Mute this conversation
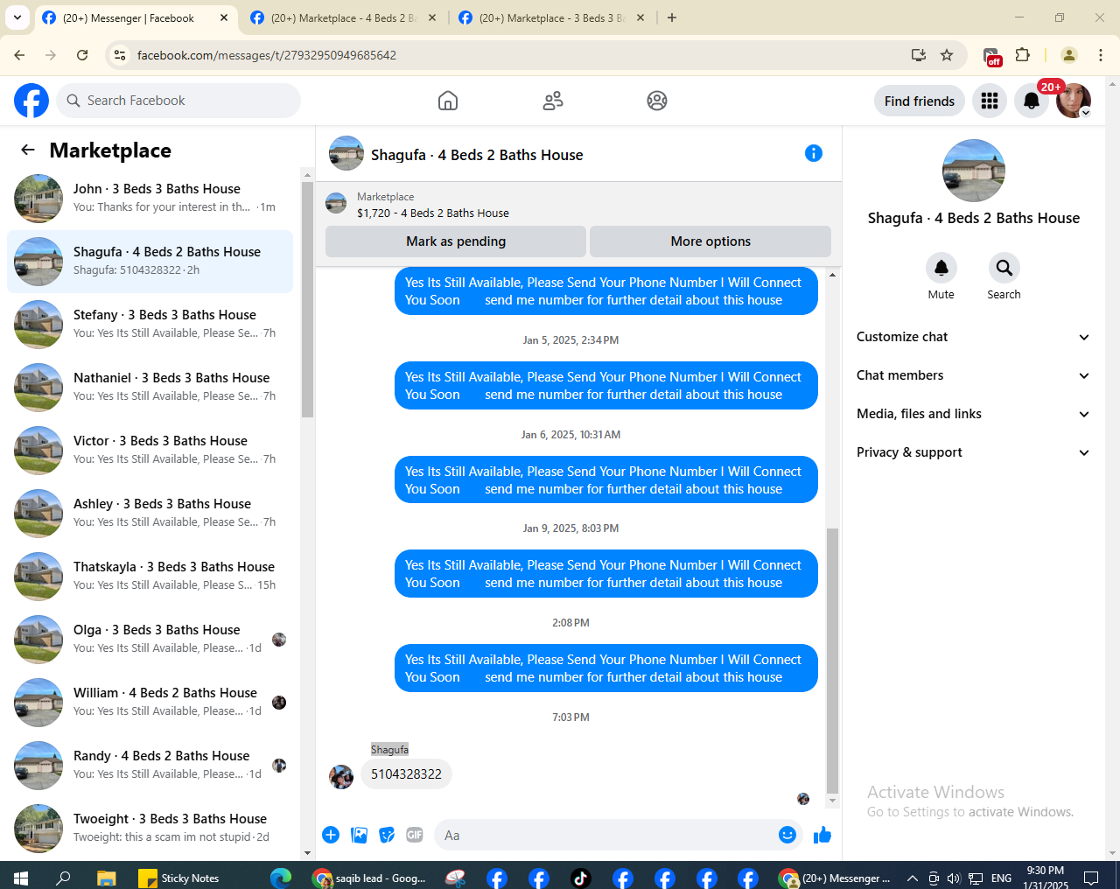Screen dimensions: 1120x889 click(x=941, y=268)
